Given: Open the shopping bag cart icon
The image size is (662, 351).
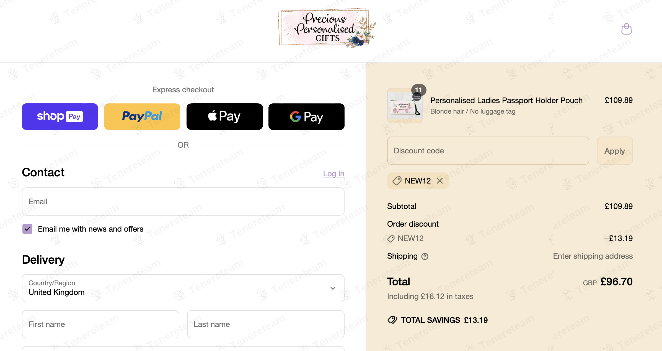Looking at the screenshot, I should click(x=626, y=29).
